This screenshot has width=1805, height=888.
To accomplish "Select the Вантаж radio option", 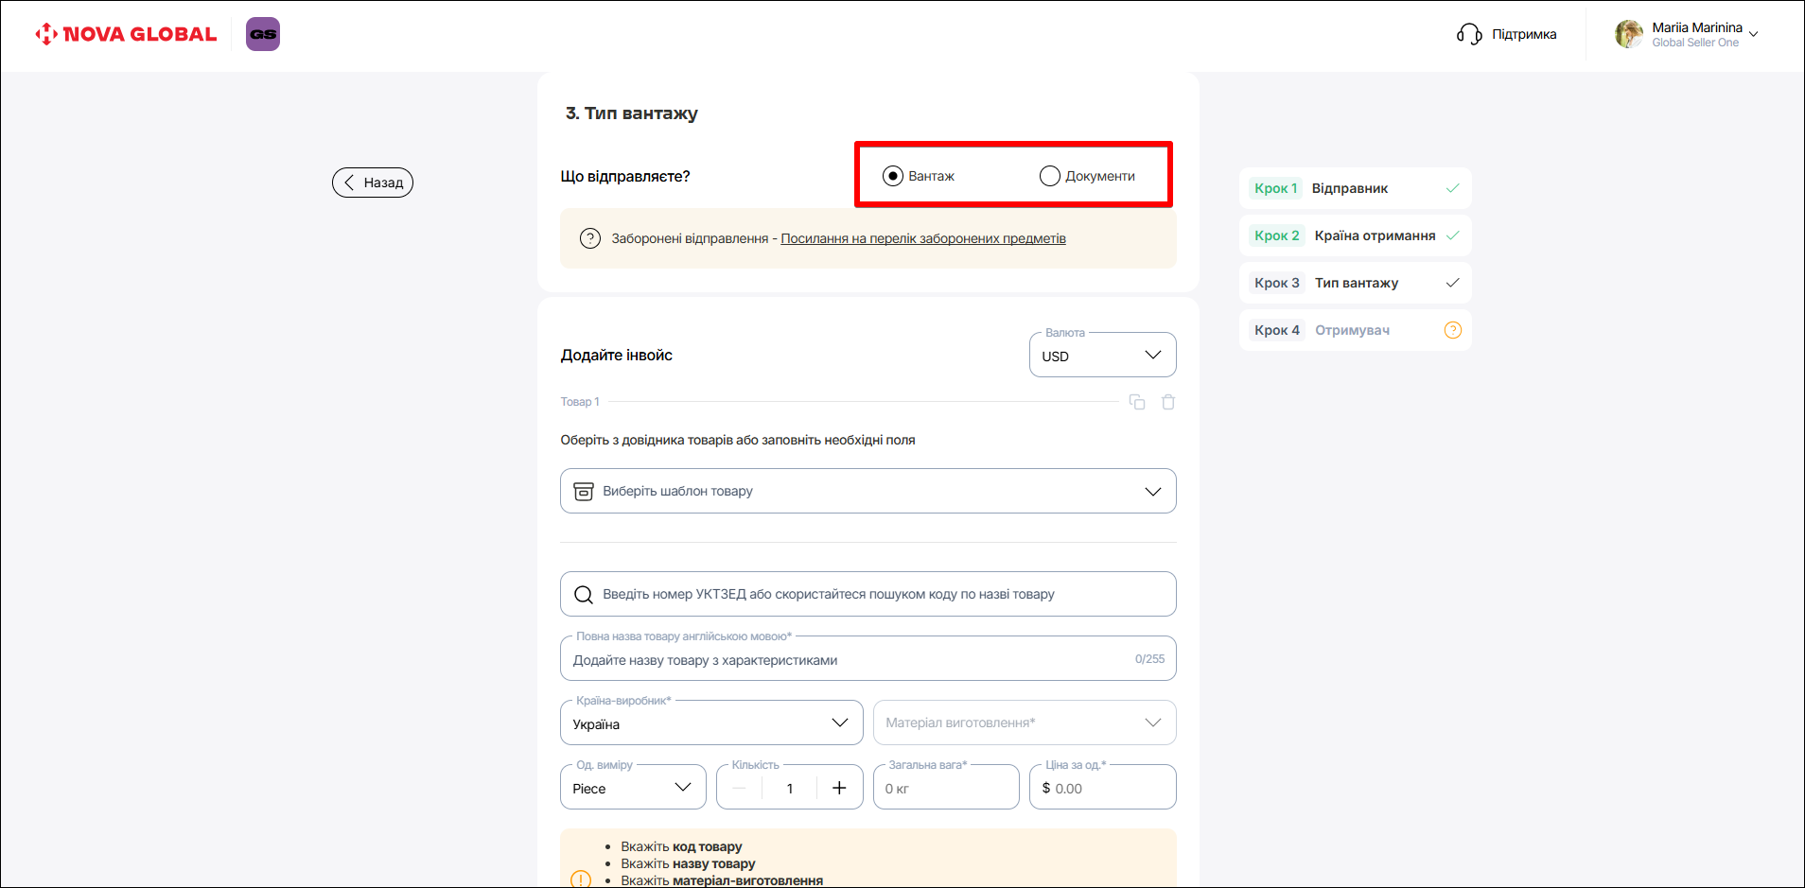I will (x=893, y=176).
